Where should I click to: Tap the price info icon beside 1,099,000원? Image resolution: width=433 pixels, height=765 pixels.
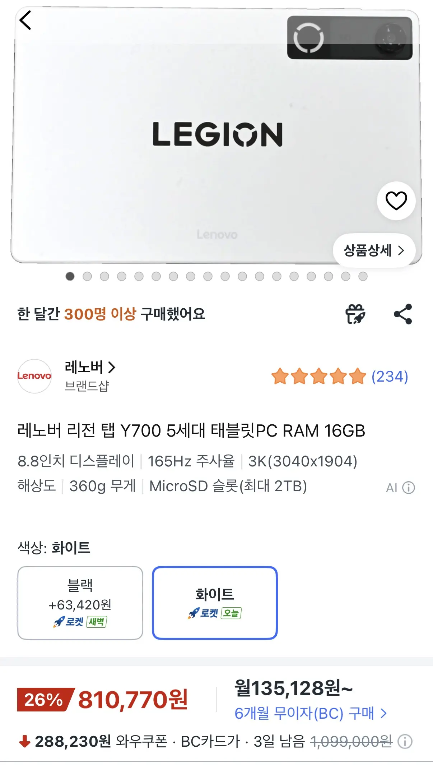(405, 741)
